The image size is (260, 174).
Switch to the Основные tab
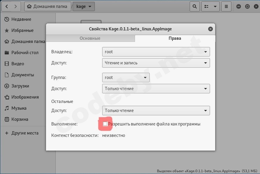point(90,38)
